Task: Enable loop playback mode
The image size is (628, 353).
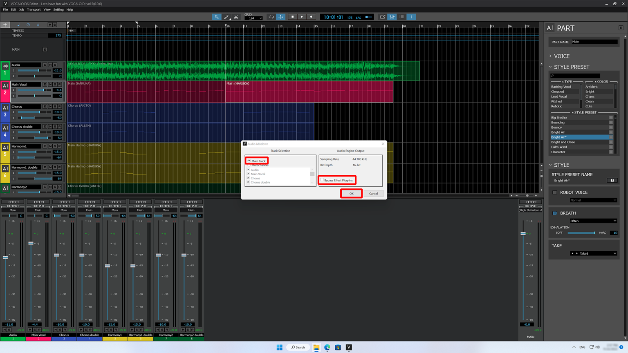Action: coord(271,17)
